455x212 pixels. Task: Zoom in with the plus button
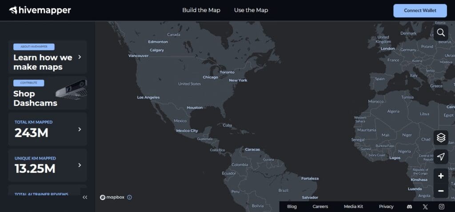click(x=441, y=176)
